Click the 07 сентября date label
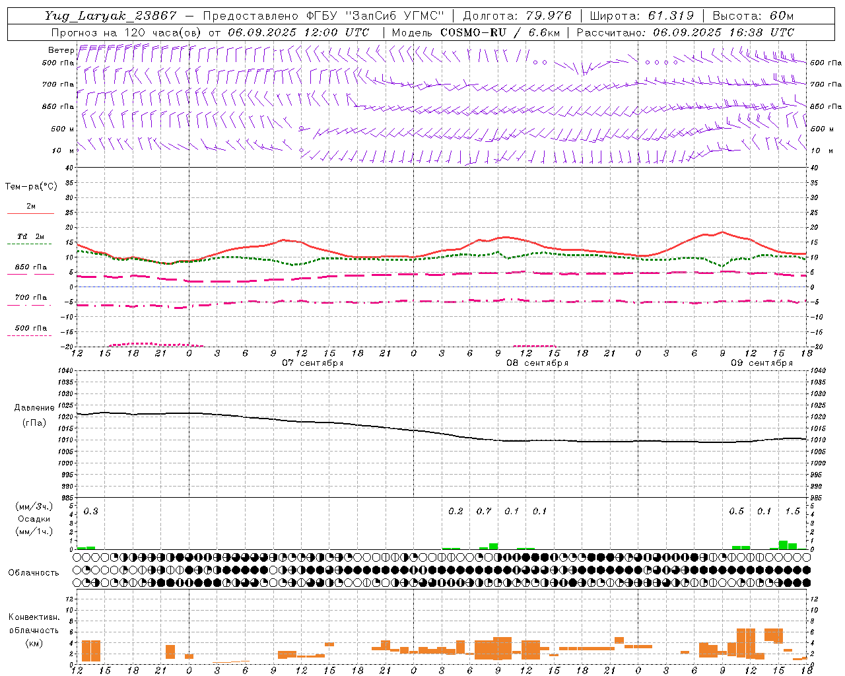This screenshot has width=845, height=676. (313, 363)
